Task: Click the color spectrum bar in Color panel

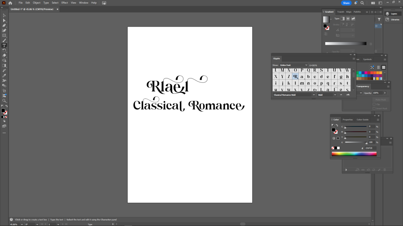Action: [354, 154]
